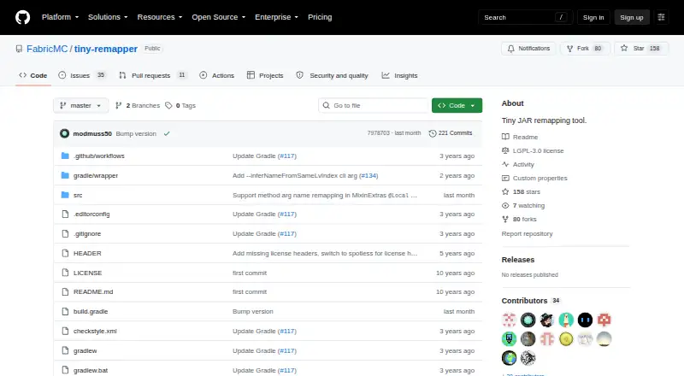Click the fork icon on the Fork button

pyautogui.click(x=569, y=49)
